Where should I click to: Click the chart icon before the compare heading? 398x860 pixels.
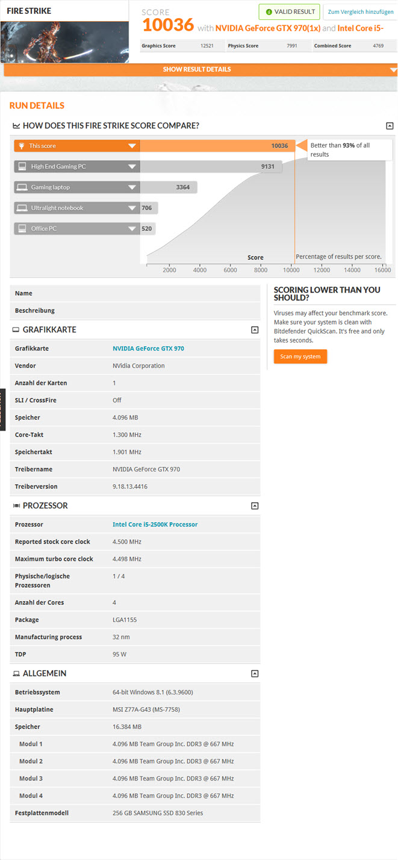coord(16,126)
